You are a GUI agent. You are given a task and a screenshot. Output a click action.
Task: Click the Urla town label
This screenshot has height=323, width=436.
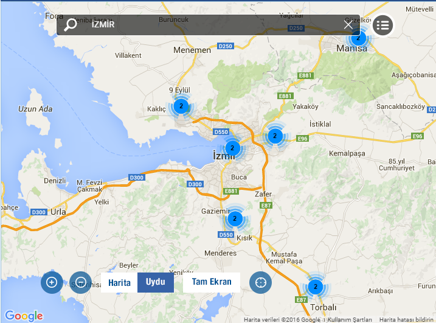pos(58,212)
